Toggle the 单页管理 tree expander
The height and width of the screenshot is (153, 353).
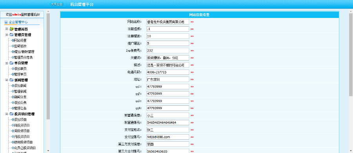7,63
